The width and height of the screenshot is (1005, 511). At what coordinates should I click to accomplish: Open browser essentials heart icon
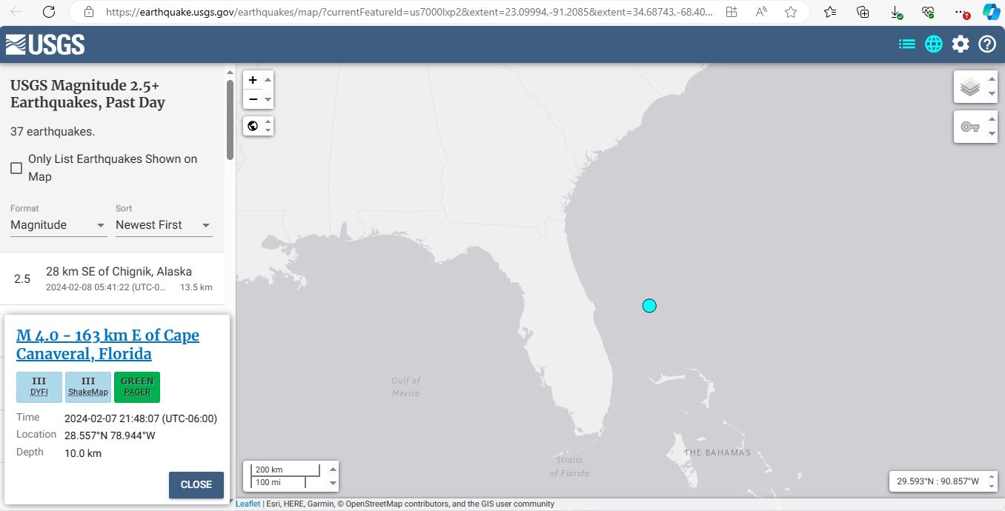point(929,12)
